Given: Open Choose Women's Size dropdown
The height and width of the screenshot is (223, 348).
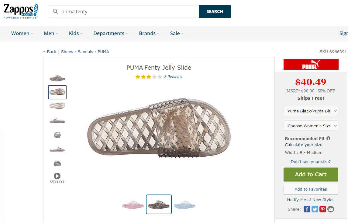Looking at the screenshot, I should [311, 126].
